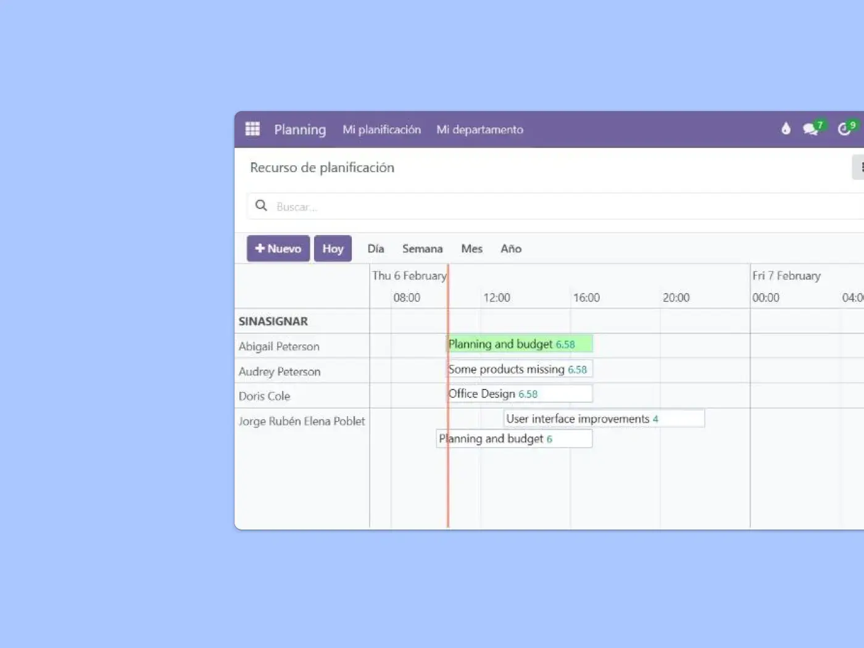
Task: Switch to Día view
Action: click(375, 249)
